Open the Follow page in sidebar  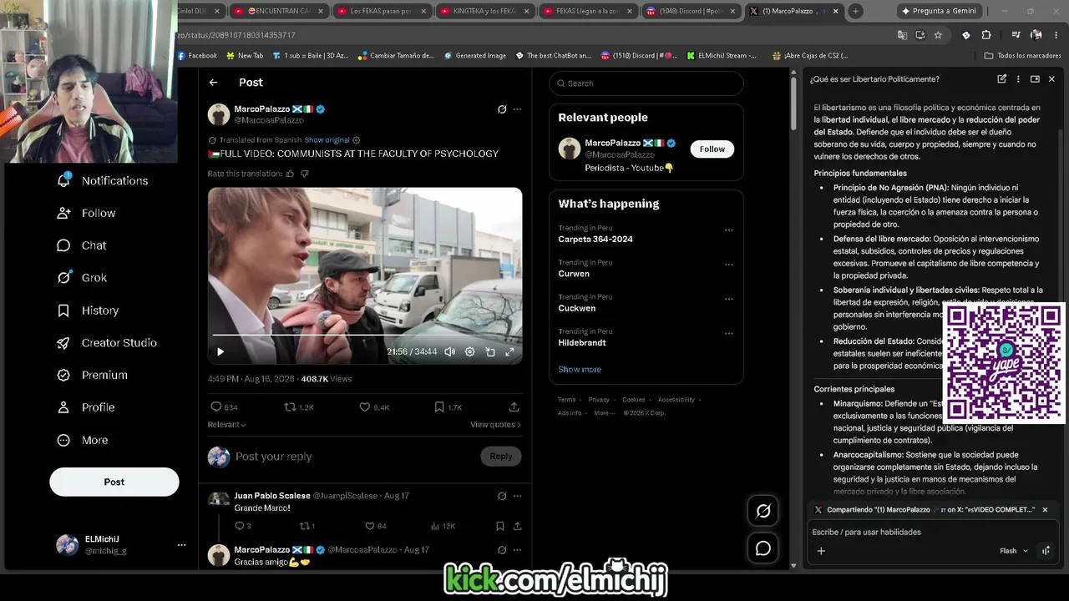tap(86, 213)
